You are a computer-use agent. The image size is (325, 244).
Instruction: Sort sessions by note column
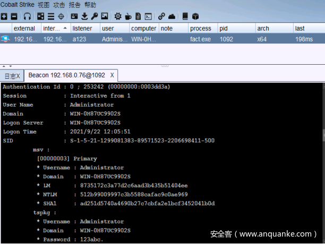click(x=173, y=28)
